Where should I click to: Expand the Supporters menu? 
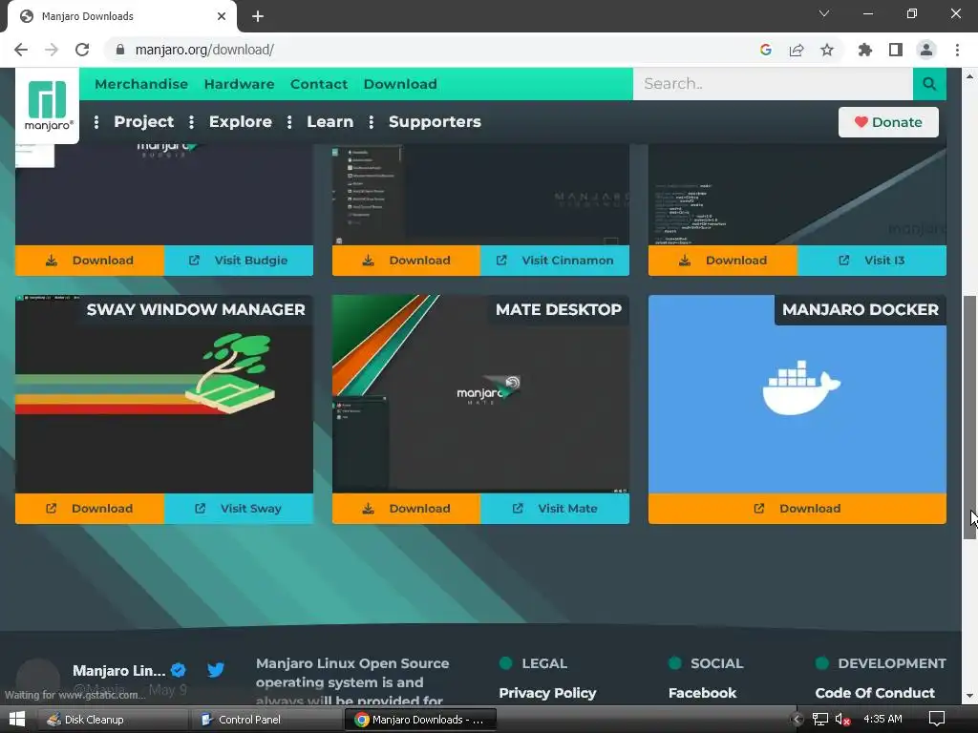pyautogui.click(x=435, y=121)
